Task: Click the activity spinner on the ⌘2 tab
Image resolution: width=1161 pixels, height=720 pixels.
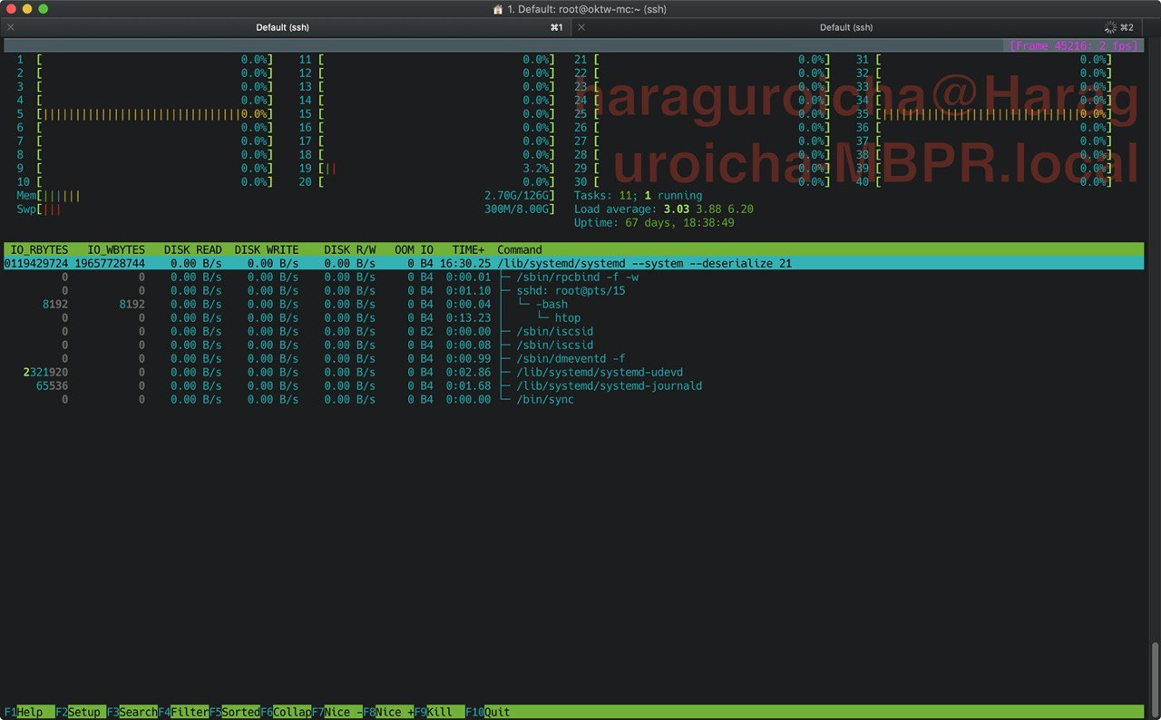Action: coord(1110,27)
